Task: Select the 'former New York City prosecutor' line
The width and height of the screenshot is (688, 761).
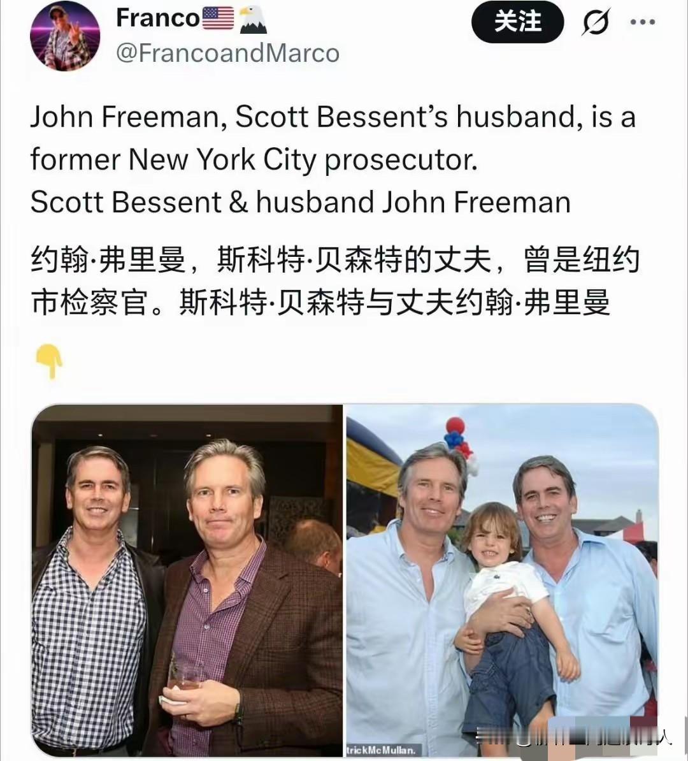Action: pos(254,160)
